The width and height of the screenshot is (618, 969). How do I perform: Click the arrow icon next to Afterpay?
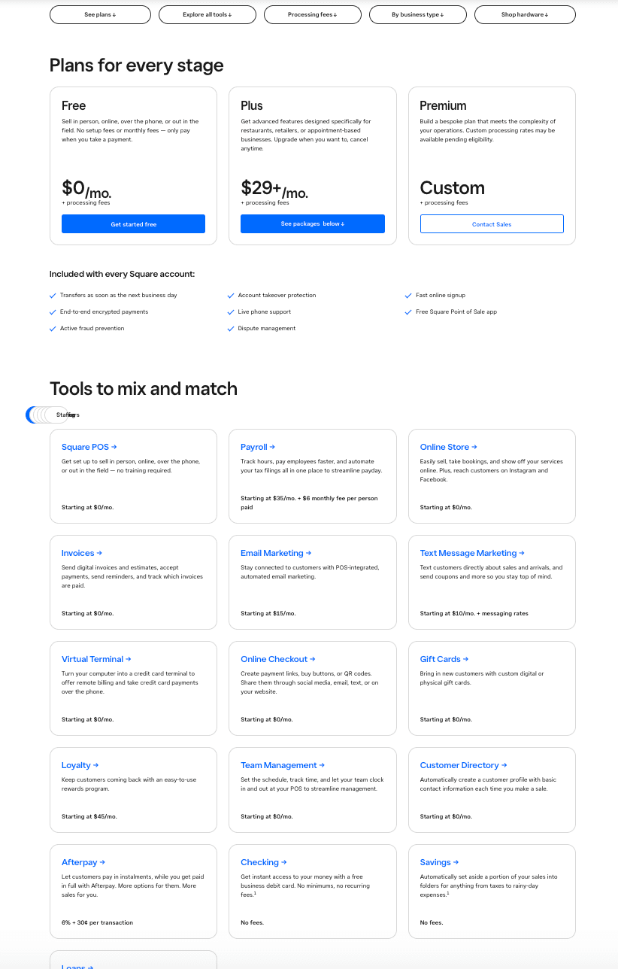click(102, 862)
